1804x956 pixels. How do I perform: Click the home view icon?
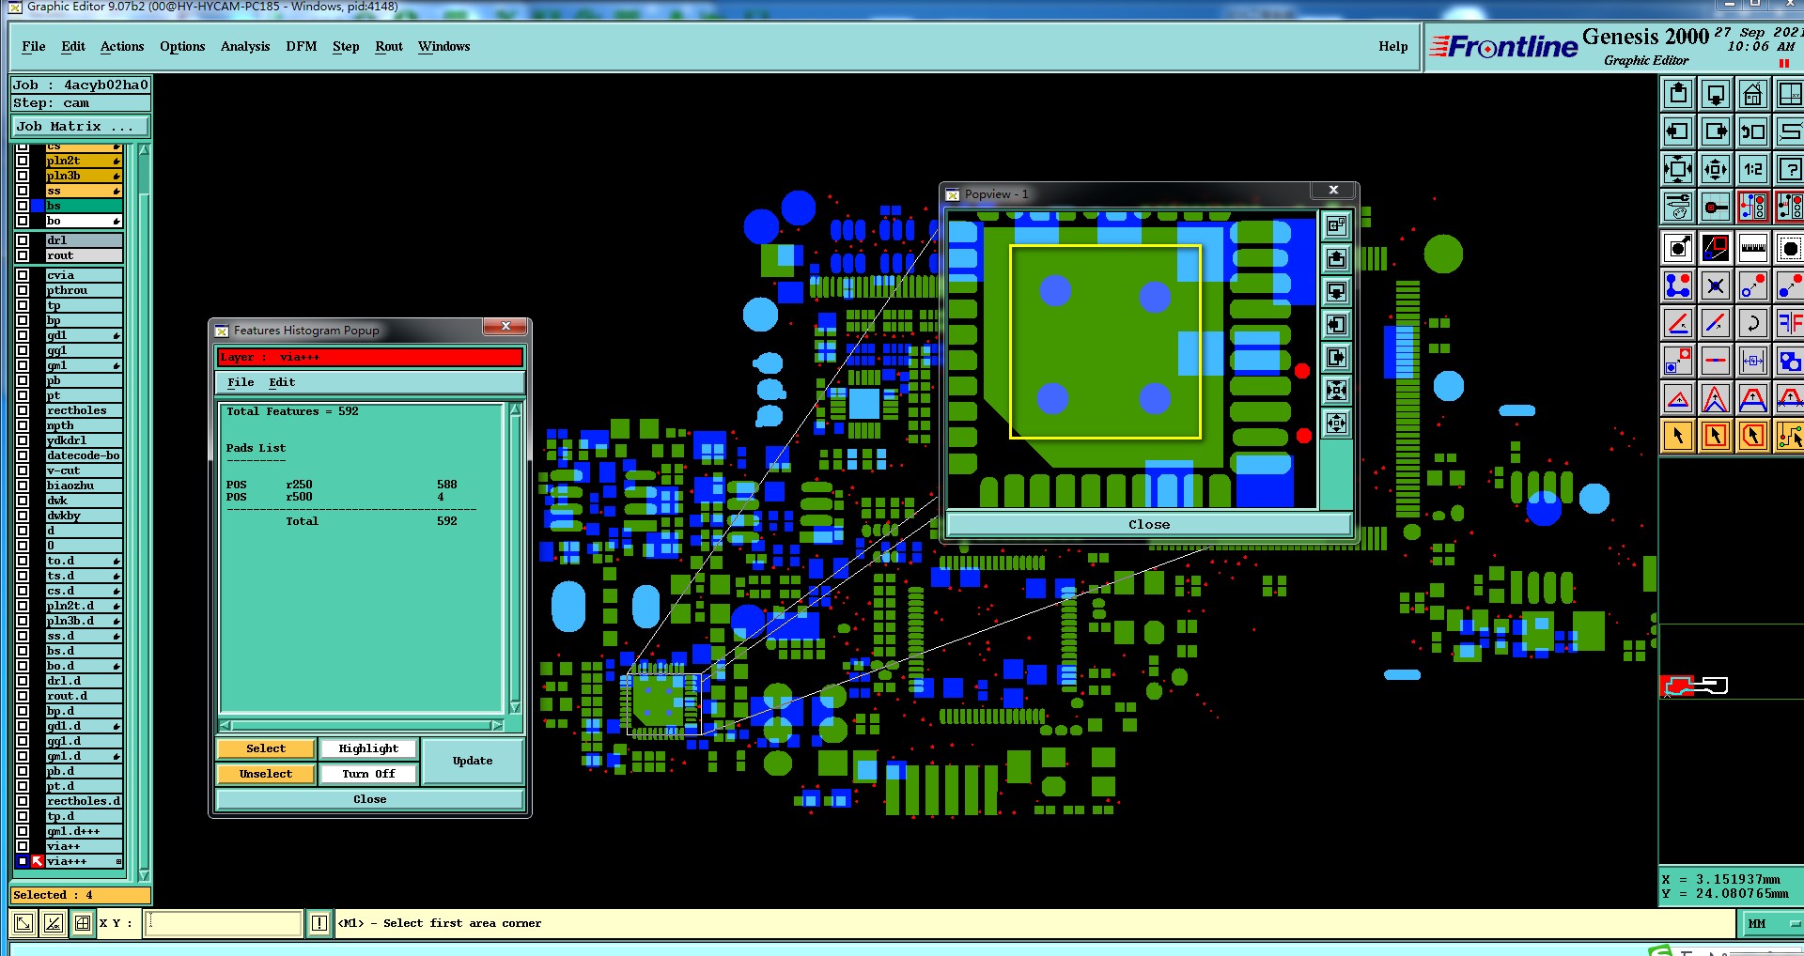[x=1753, y=95]
